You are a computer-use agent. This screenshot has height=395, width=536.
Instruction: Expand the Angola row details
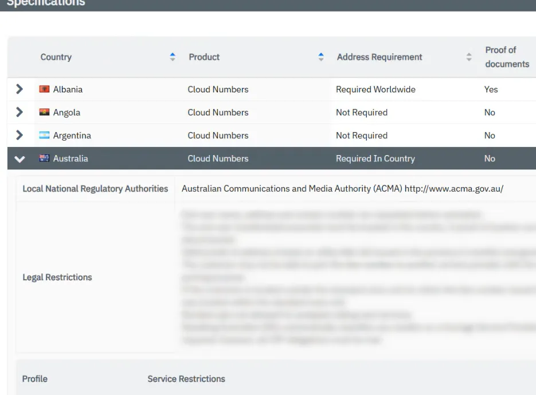click(20, 113)
